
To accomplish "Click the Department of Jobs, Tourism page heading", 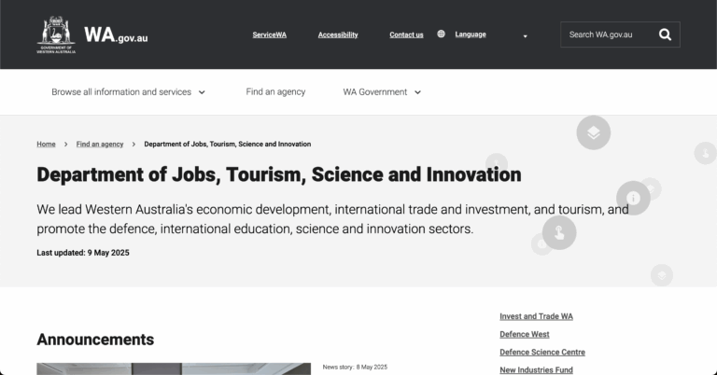I will click(x=279, y=174).
